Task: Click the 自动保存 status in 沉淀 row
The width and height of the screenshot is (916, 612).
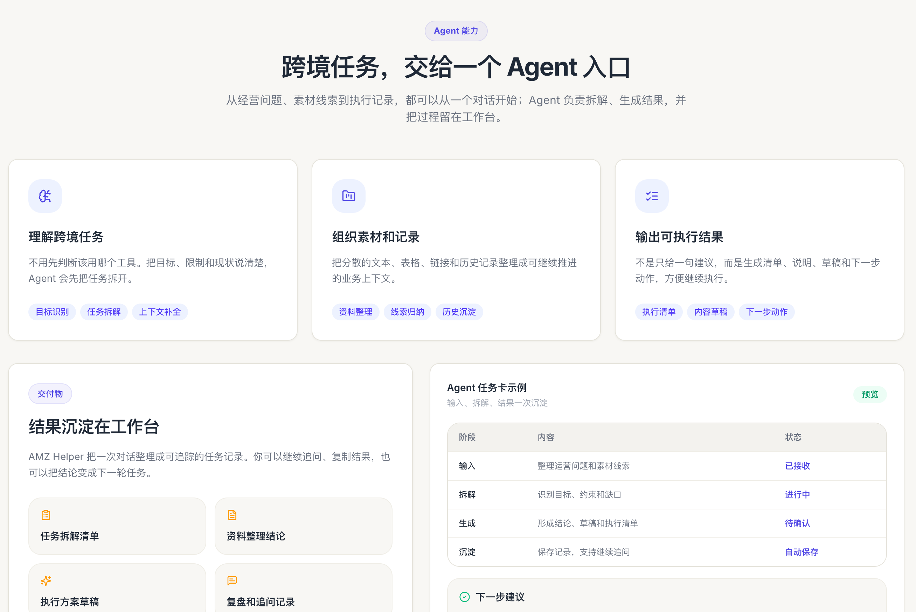Action: click(801, 552)
